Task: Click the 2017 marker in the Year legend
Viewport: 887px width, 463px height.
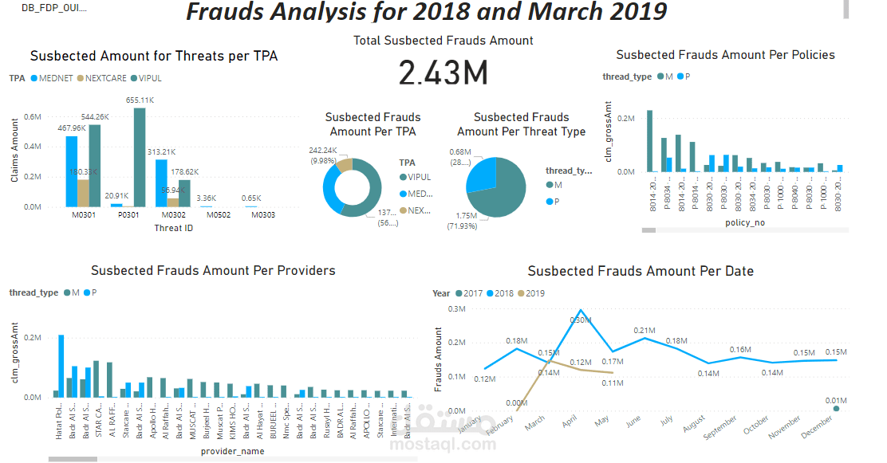Action: click(x=459, y=292)
